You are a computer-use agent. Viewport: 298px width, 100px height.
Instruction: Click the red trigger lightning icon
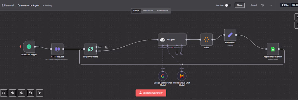[21, 47]
